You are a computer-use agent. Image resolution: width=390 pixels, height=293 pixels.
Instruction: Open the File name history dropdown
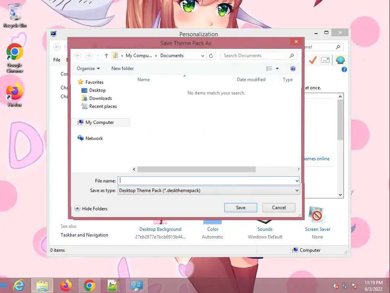pyautogui.click(x=297, y=180)
